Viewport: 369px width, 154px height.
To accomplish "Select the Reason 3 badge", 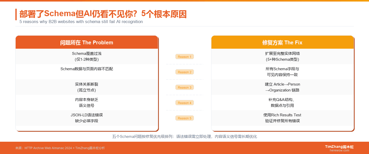I will click(x=184, y=87).
